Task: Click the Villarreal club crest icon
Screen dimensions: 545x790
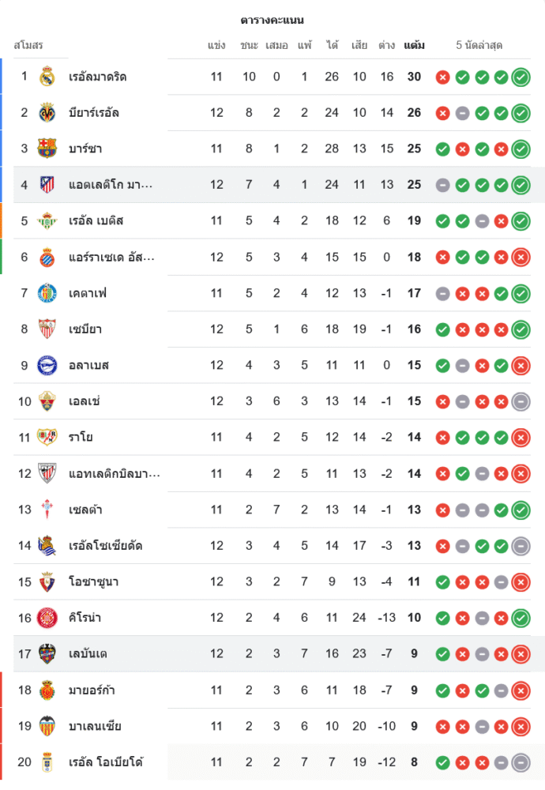Action: (x=47, y=112)
